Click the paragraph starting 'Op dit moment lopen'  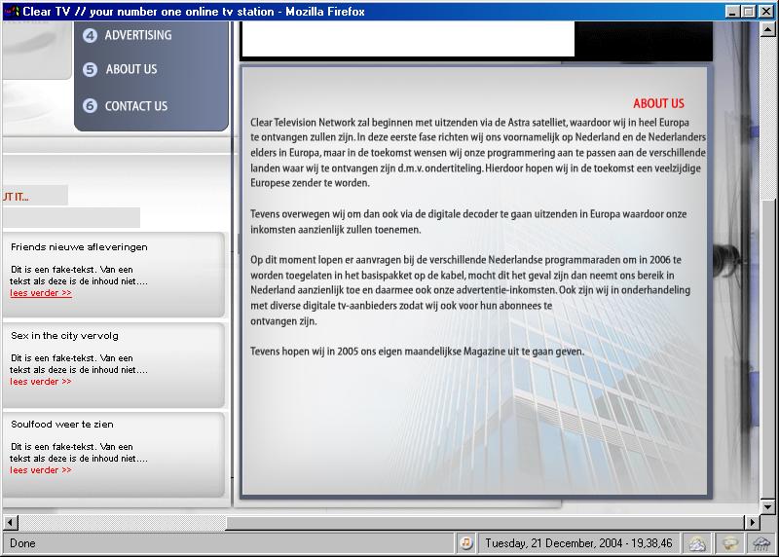(470, 290)
